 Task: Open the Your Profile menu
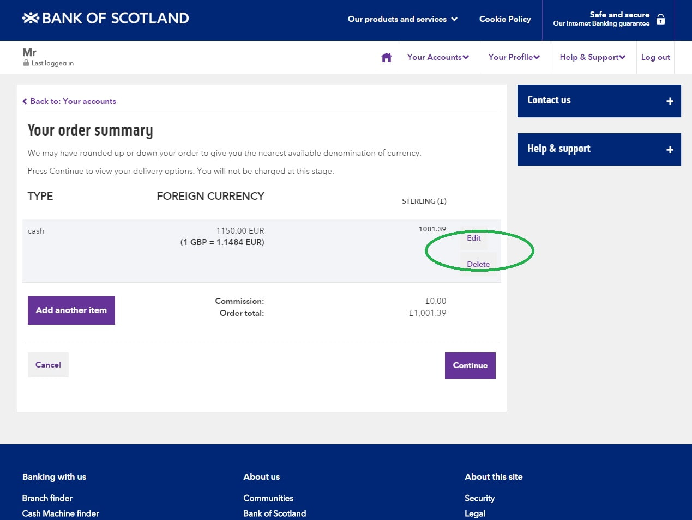(x=514, y=57)
